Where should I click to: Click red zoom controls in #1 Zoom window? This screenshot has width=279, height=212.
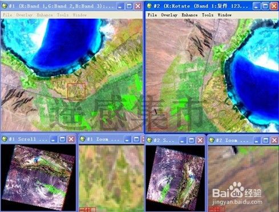pos(87,210)
